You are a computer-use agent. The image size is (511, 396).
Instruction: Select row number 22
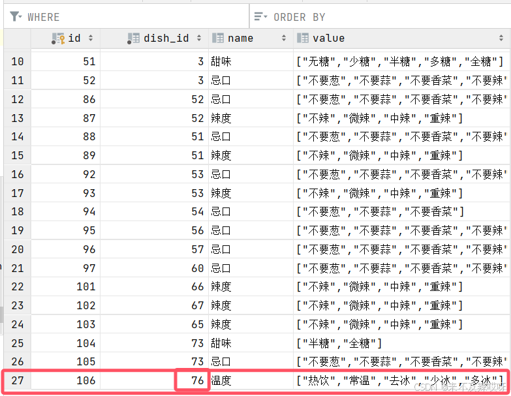click(18, 287)
